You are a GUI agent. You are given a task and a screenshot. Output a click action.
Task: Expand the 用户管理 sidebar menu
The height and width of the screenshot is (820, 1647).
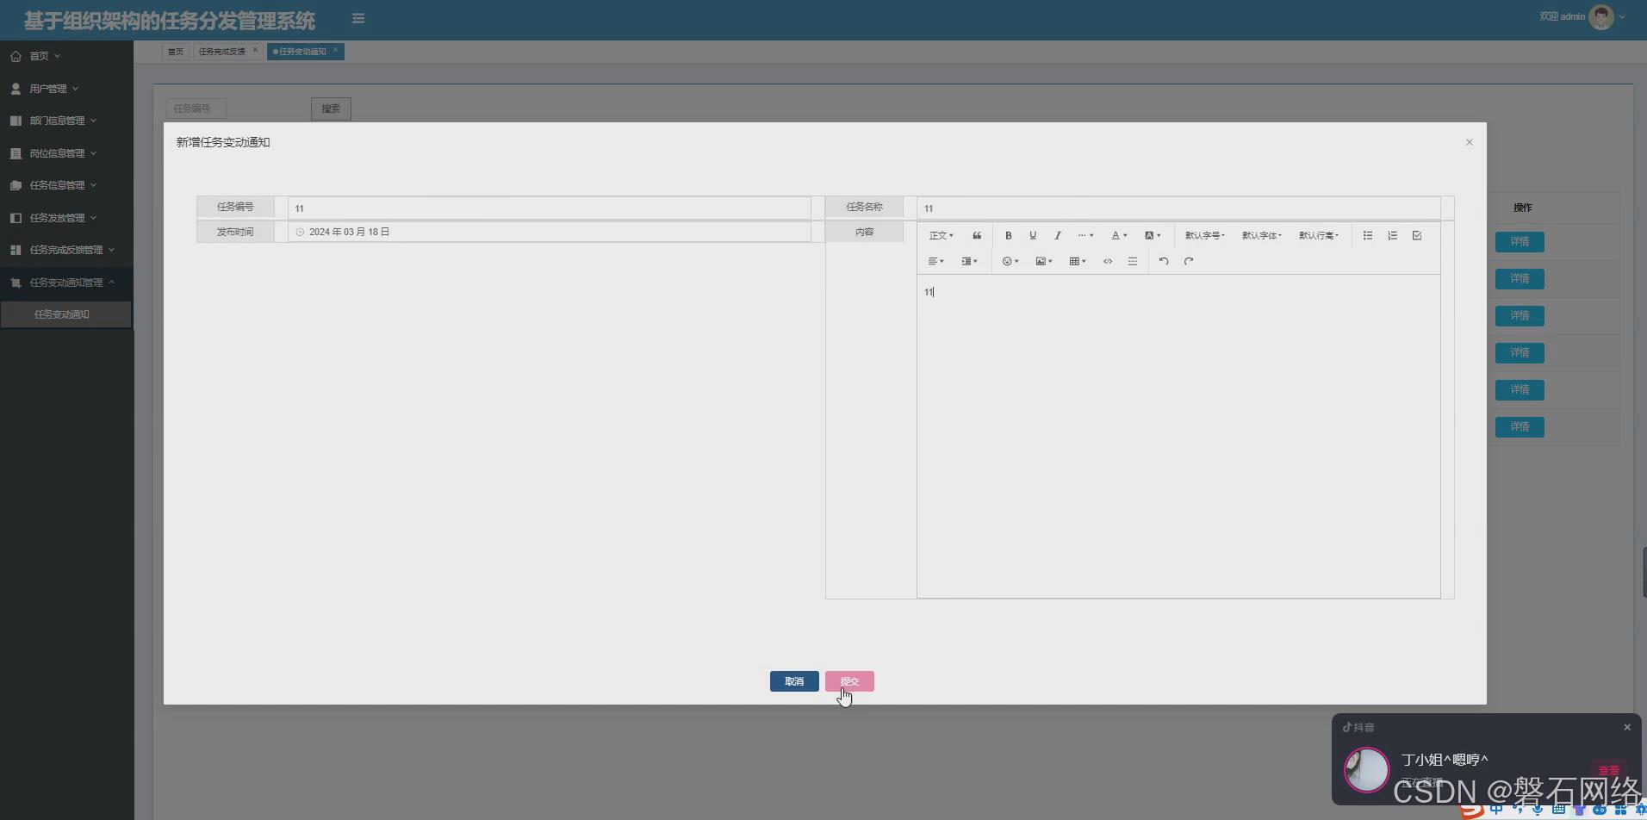pos(66,89)
